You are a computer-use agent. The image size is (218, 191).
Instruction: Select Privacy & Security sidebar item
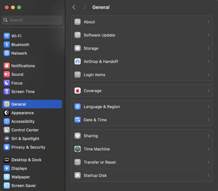28,147
